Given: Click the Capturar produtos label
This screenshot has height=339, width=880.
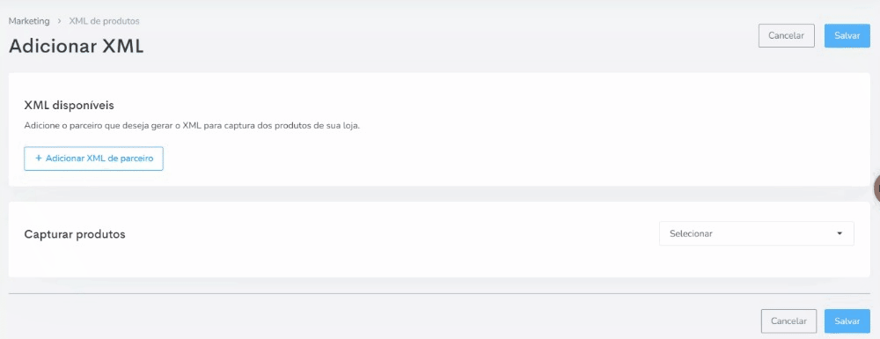Looking at the screenshot, I should [75, 234].
